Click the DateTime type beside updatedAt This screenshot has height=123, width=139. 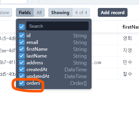point(76,76)
